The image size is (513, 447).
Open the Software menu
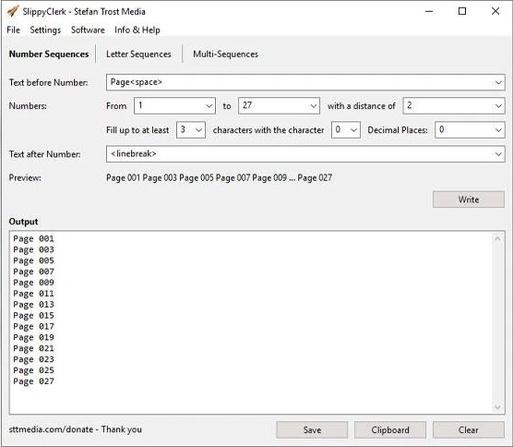tap(88, 30)
